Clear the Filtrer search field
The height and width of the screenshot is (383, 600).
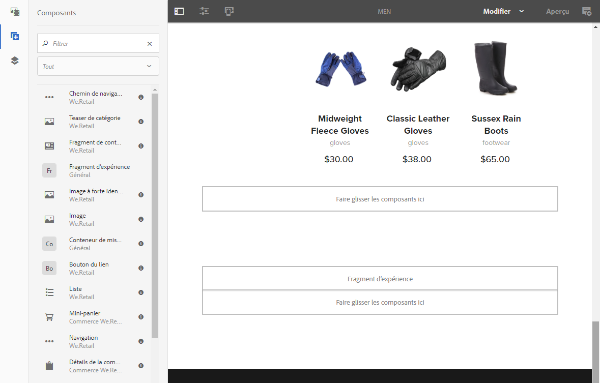[x=150, y=44]
